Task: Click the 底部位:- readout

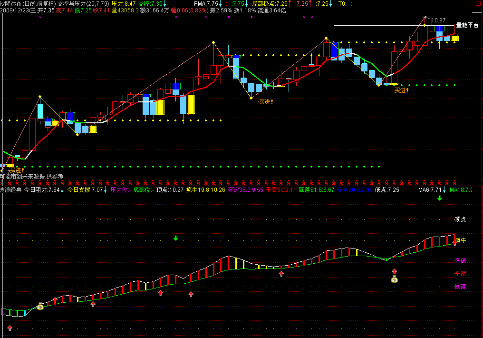Action: point(144,190)
